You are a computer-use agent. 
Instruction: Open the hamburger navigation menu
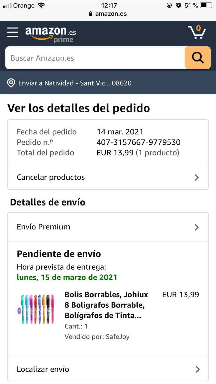tap(13, 32)
